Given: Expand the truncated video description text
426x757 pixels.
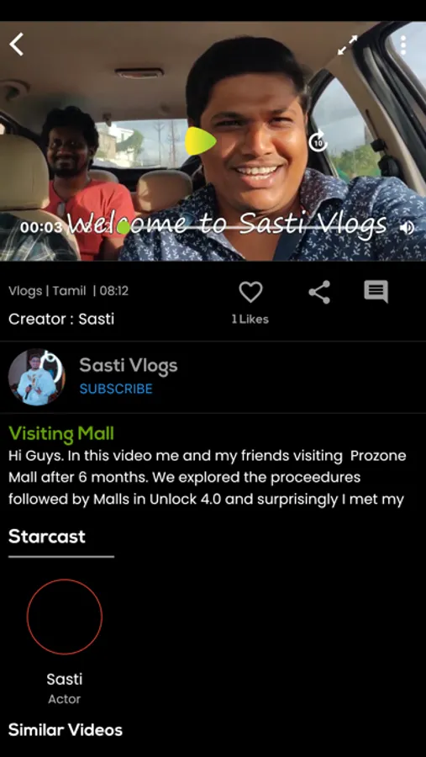Looking at the screenshot, I should pyautogui.click(x=208, y=478).
